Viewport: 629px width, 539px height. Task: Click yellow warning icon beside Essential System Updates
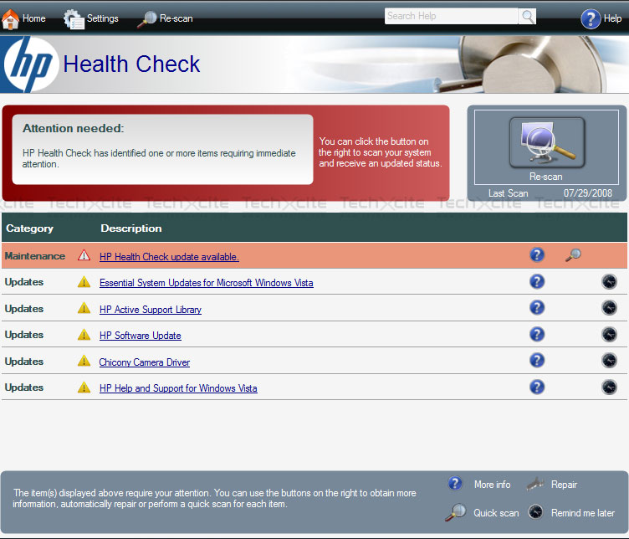[84, 282]
